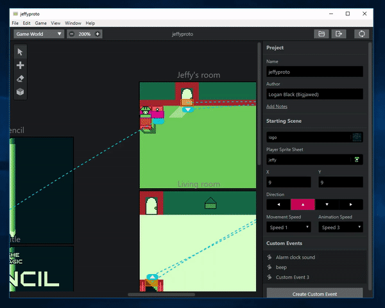385x308 pixels.
Task: Set direction to down arrow
Action: point(327,204)
